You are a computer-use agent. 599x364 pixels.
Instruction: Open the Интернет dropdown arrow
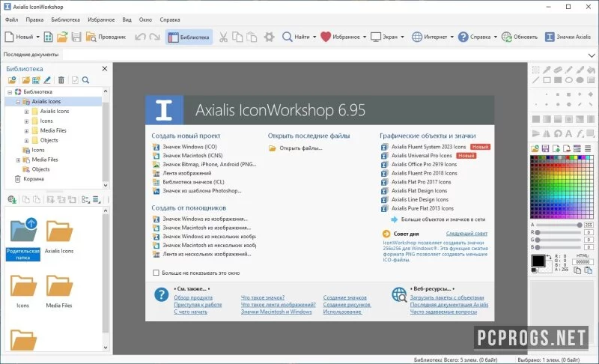tap(452, 37)
